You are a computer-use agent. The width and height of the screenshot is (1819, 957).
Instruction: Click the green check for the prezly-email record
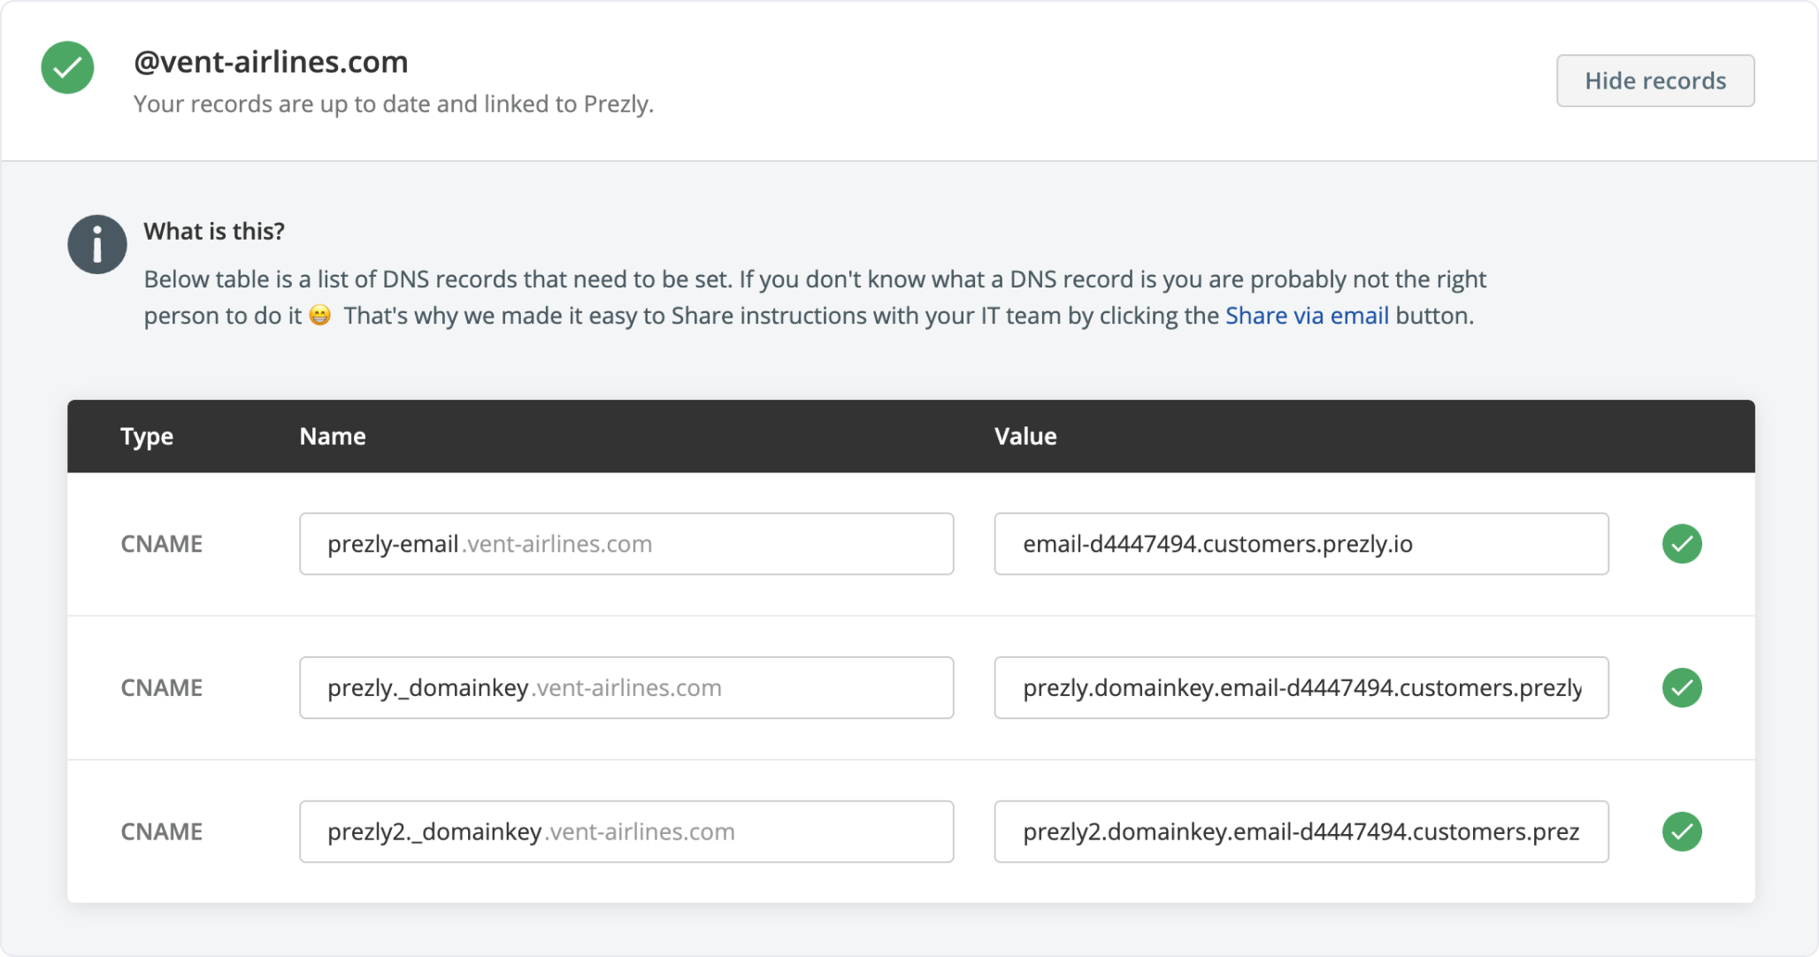(1682, 544)
